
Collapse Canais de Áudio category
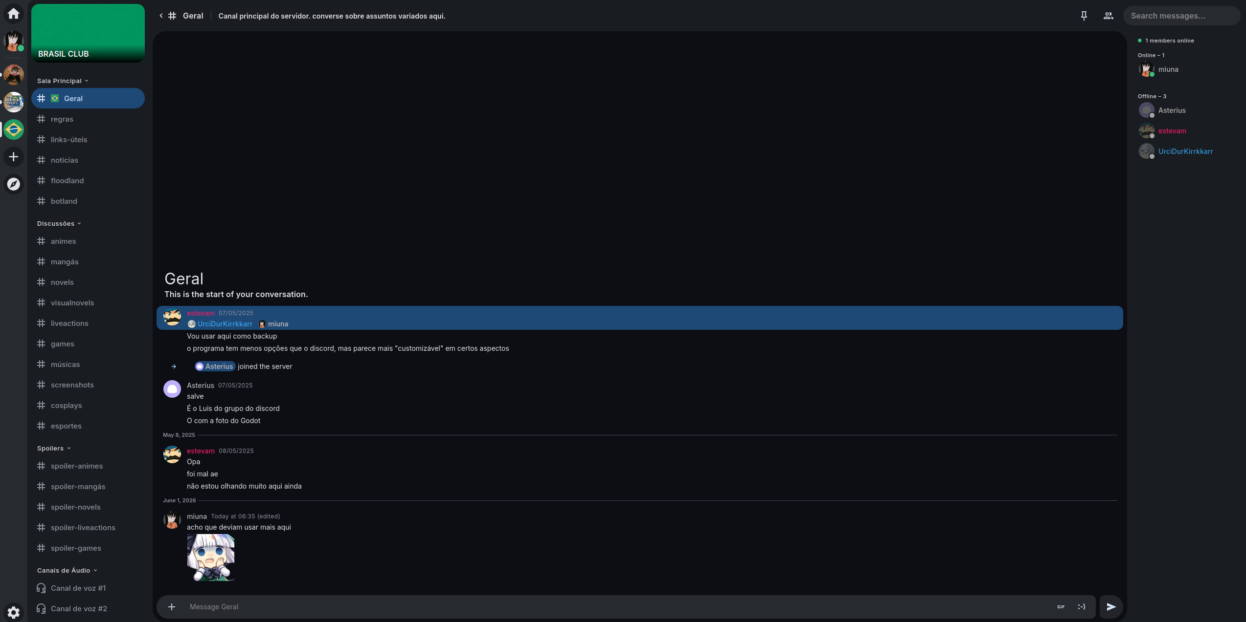pos(67,570)
